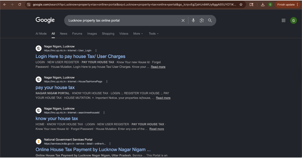Click the lmc.up.nic.in › internet › User_Login URL

(68, 51)
